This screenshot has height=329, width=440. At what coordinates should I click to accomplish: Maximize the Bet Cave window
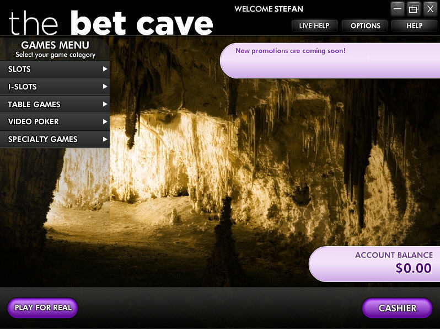tap(414, 9)
